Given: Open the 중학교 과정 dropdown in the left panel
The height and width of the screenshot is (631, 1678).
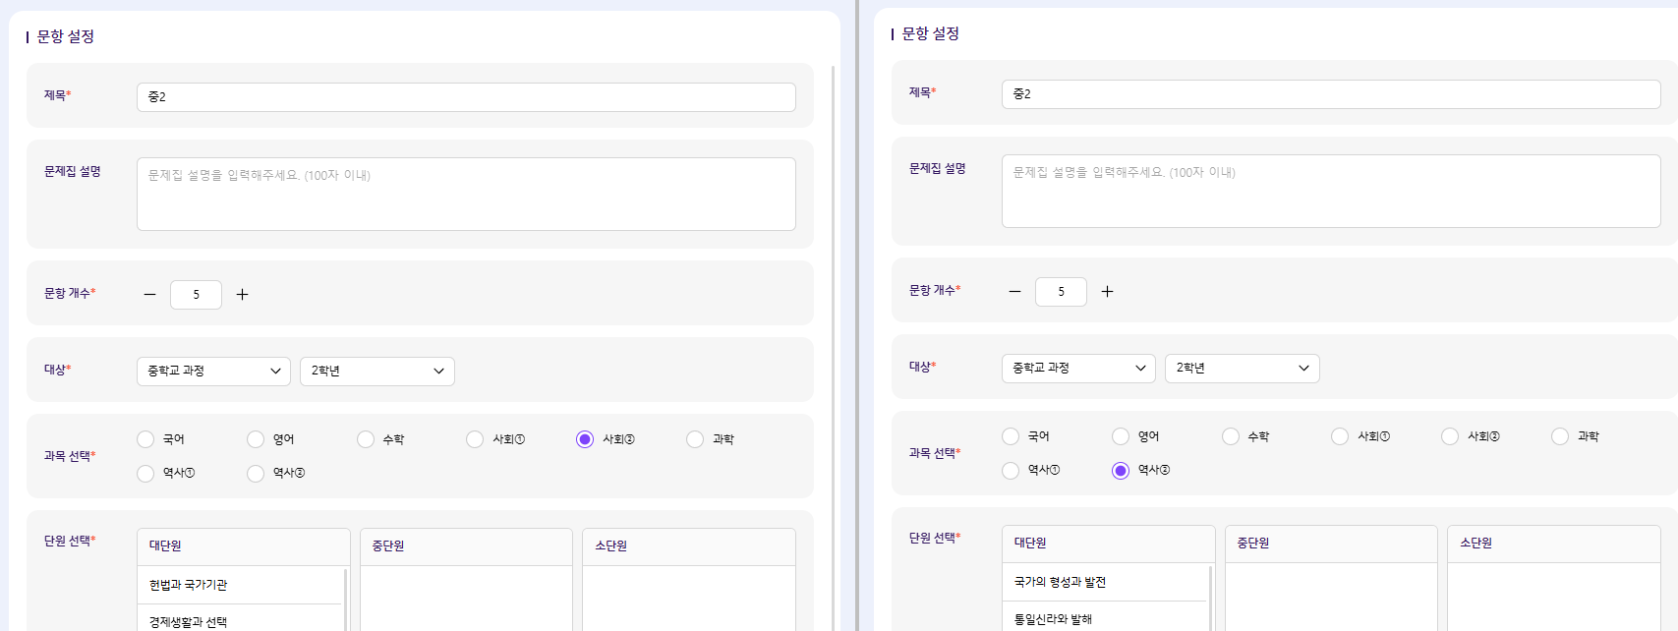Looking at the screenshot, I should pos(213,372).
